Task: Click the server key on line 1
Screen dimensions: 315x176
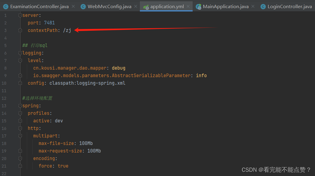Action: point(30,15)
